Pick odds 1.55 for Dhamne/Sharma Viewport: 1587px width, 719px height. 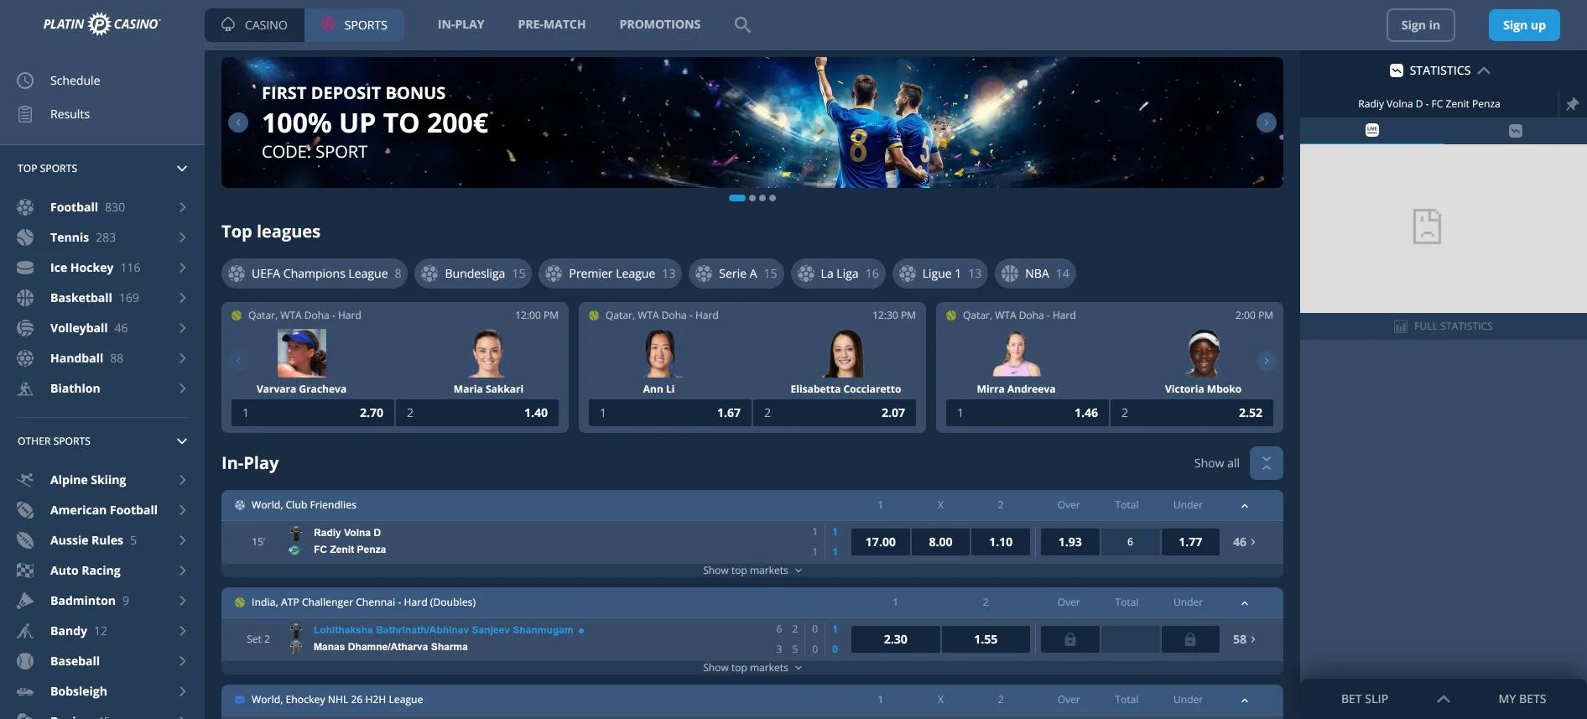point(986,639)
